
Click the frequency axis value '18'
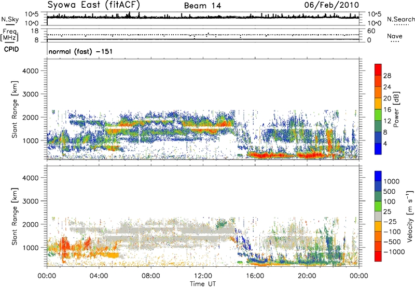coord(35,31)
